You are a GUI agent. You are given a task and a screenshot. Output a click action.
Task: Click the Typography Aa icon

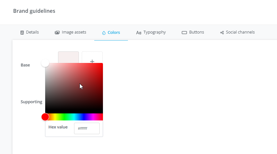click(139, 33)
